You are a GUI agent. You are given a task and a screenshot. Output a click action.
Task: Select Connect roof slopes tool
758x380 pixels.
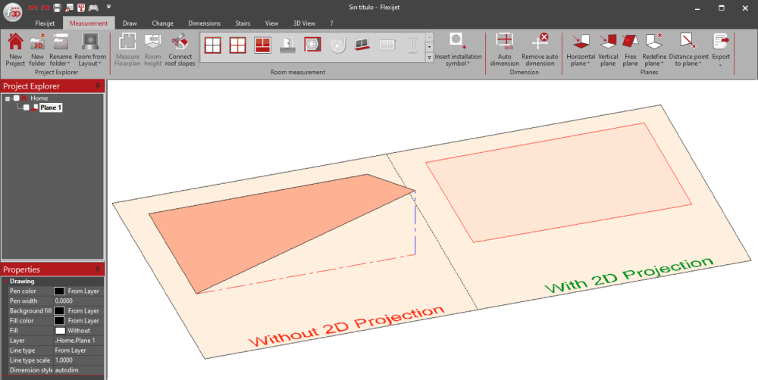point(180,50)
